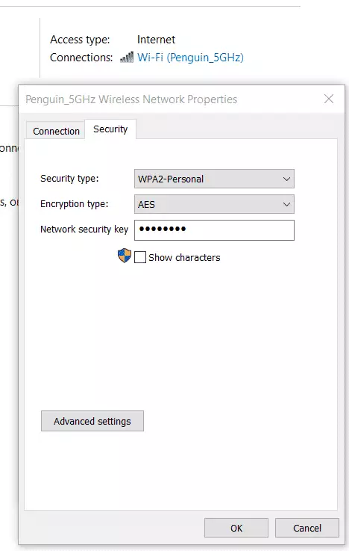The width and height of the screenshot is (349, 551).
Task: Click the Cancel button
Action: coord(307,528)
